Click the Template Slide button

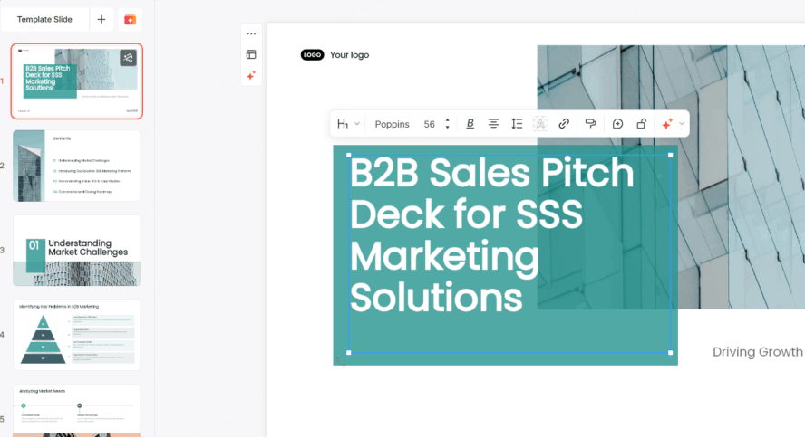[x=44, y=19]
